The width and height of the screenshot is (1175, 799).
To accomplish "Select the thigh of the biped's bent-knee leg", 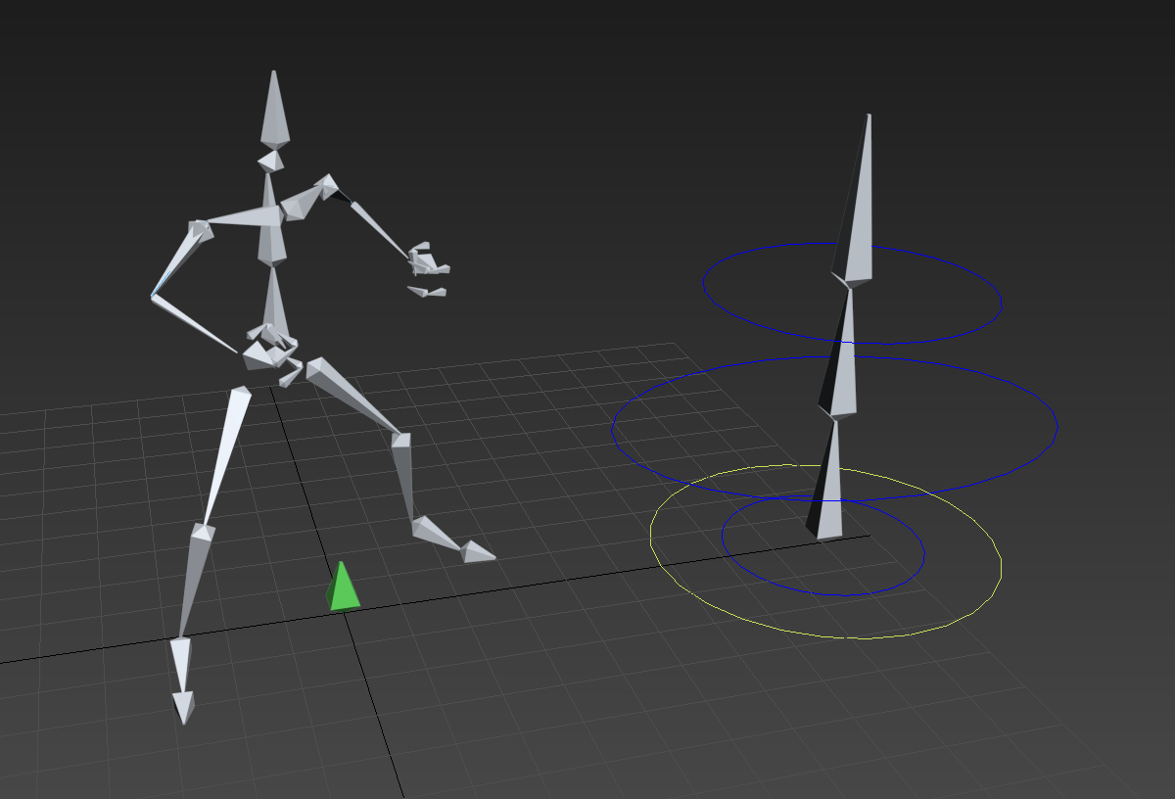I will 353,395.
